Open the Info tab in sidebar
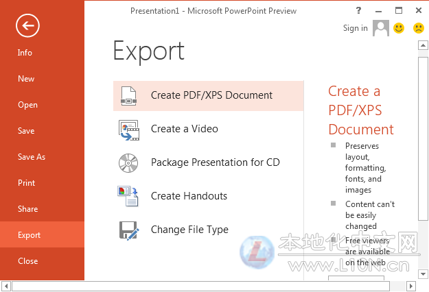Viewport: 429px width, 292px height. (25, 53)
